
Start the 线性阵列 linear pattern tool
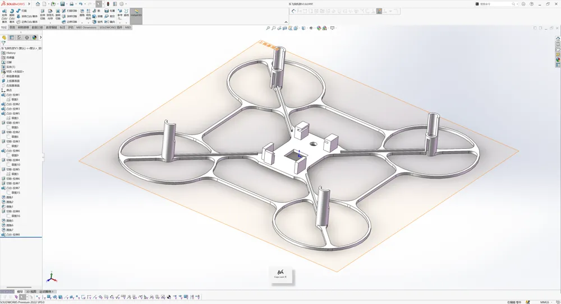[x=89, y=15]
